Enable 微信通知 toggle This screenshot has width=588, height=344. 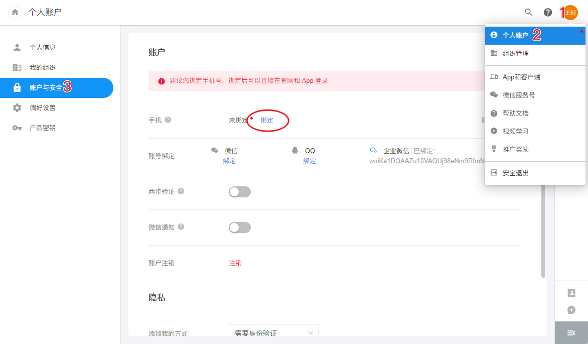[x=239, y=227]
